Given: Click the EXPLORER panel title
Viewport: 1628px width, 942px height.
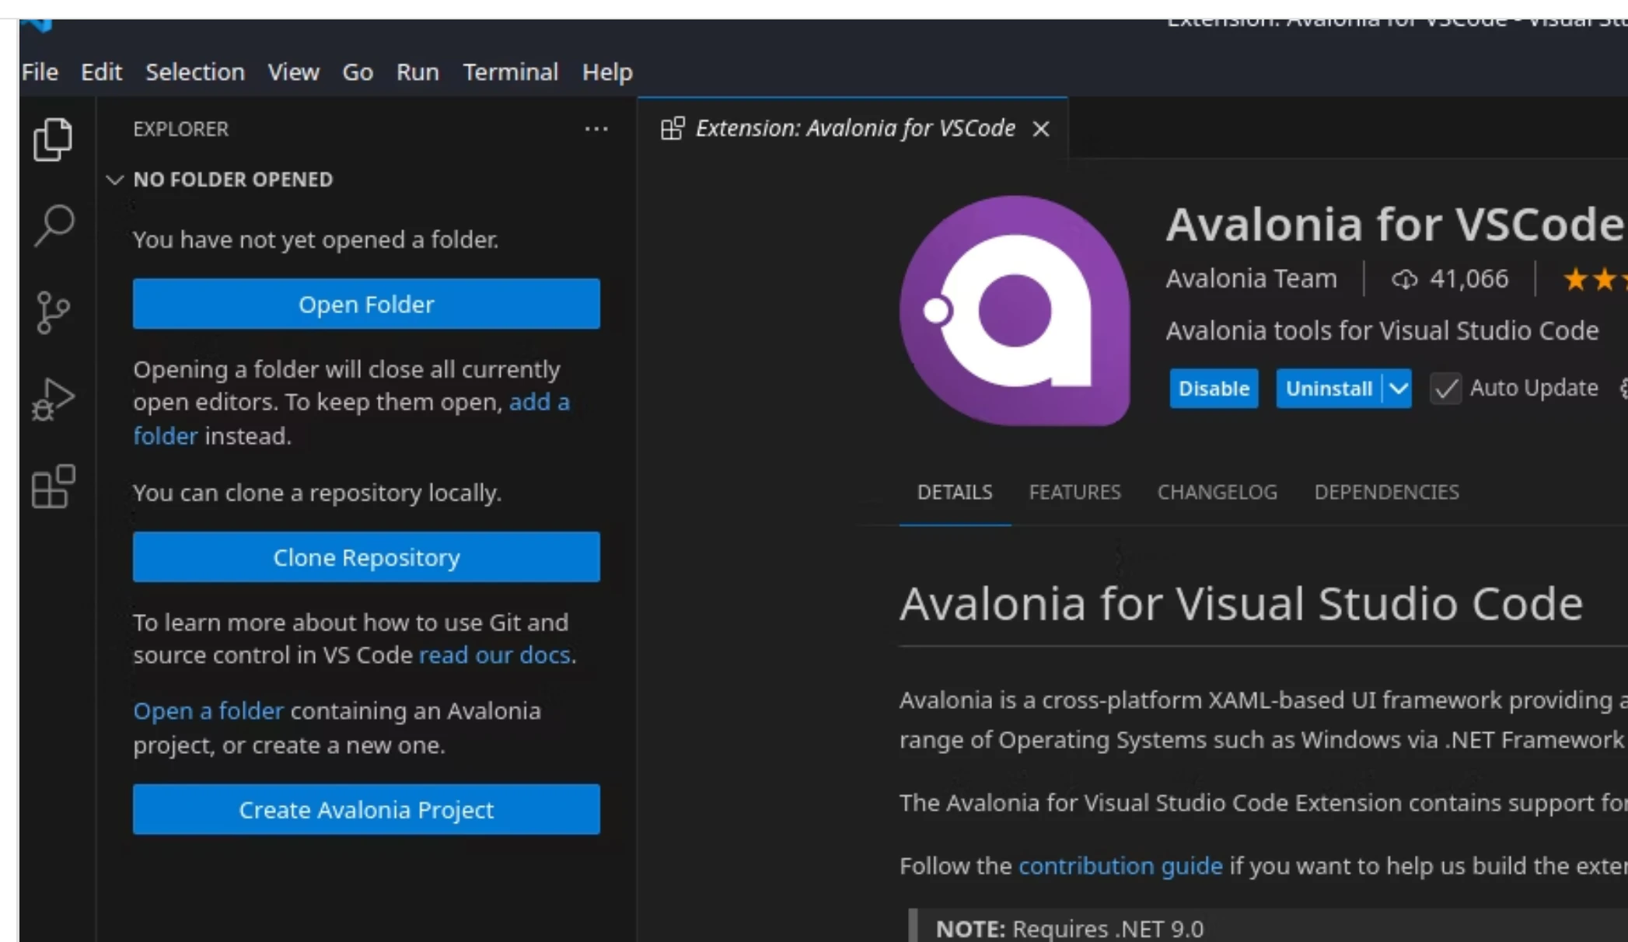Looking at the screenshot, I should coord(181,129).
